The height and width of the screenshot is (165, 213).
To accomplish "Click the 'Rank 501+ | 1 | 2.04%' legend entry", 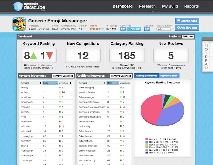I will click(x=160, y=153).
